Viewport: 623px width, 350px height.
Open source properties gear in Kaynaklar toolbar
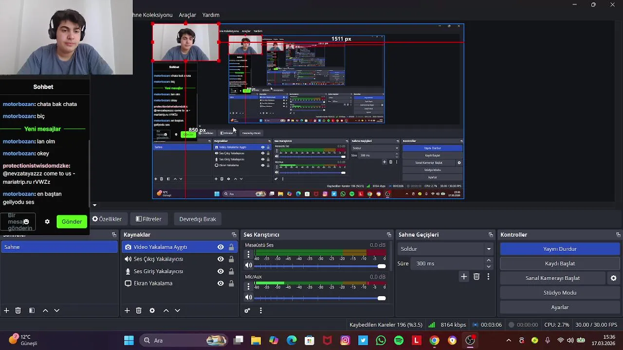coord(152,311)
